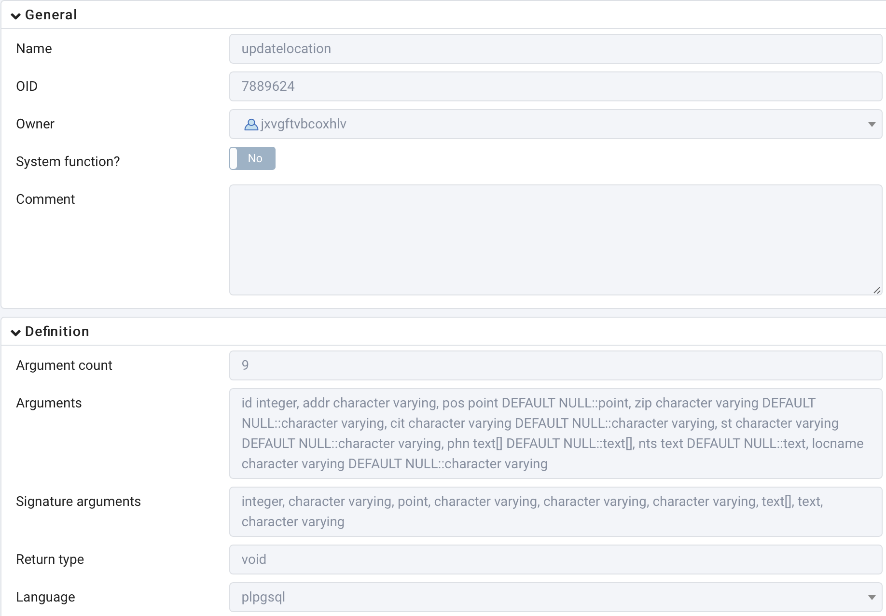Click the Language value plpgsql
The height and width of the screenshot is (616, 886).
pyautogui.click(x=263, y=597)
